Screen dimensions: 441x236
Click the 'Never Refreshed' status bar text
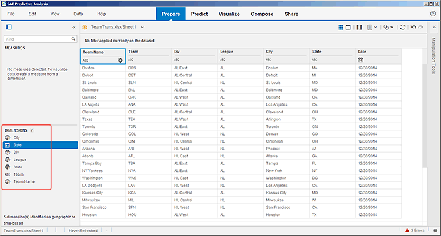point(83,231)
